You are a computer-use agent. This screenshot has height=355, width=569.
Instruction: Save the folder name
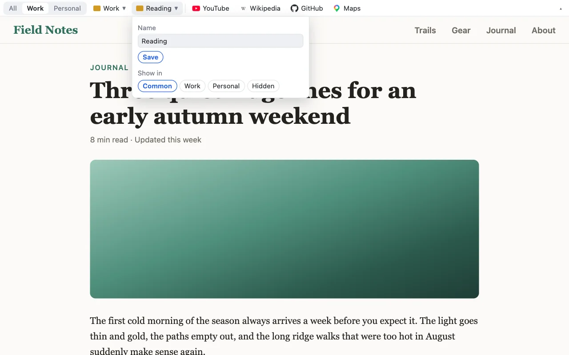click(x=151, y=57)
